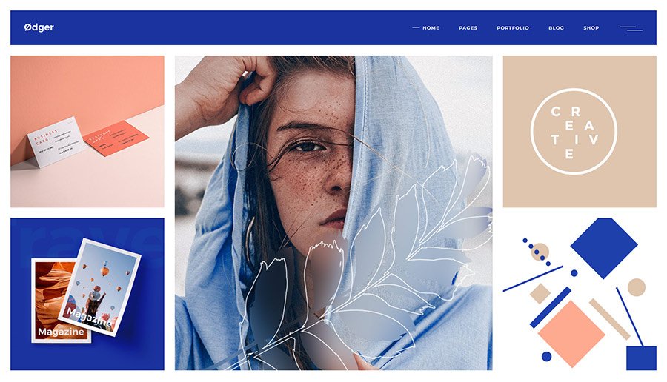Viewport: 667px width, 382px height.
Task: Click the Ødger logo
Action: 39,27
